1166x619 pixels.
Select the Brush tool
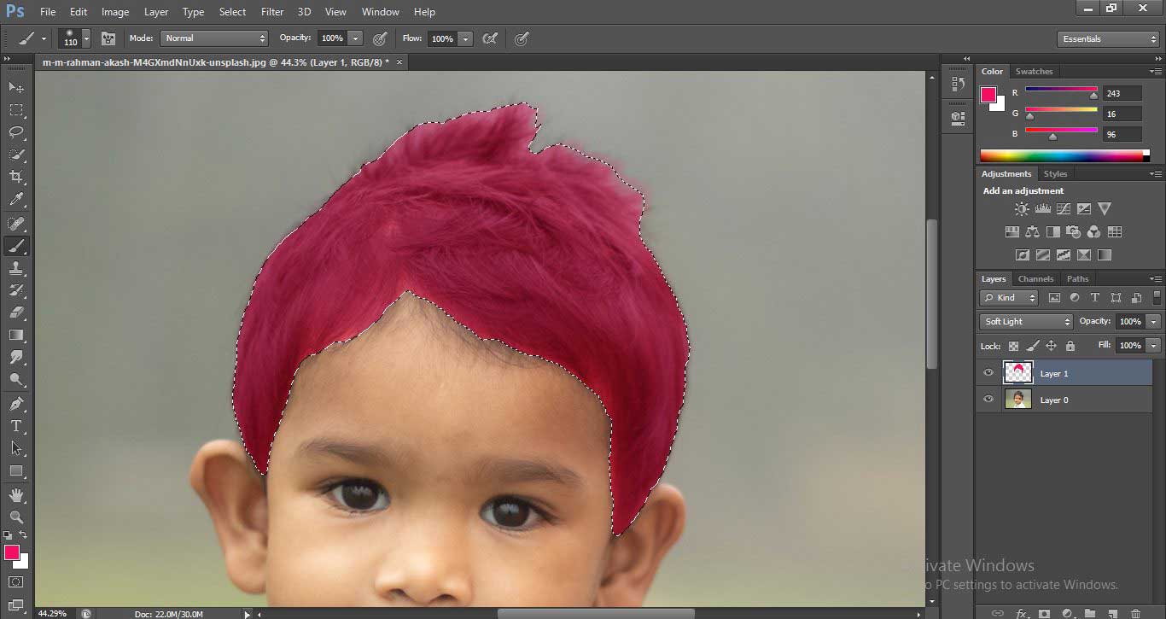pos(15,246)
